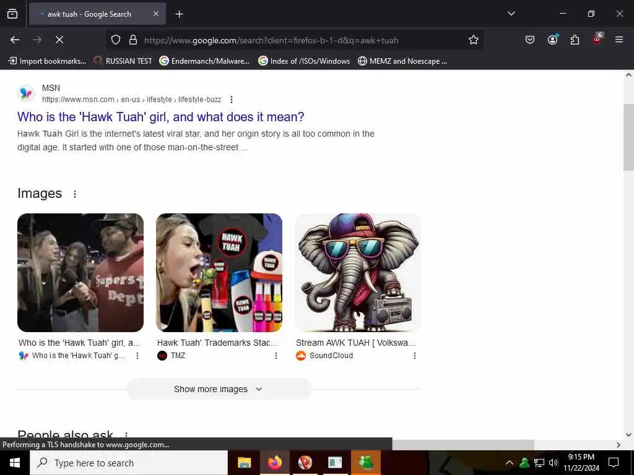Viewport: 634px width, 475px height.
Task: Open File Explorer from taskbar
Action: tap(244, 463)
